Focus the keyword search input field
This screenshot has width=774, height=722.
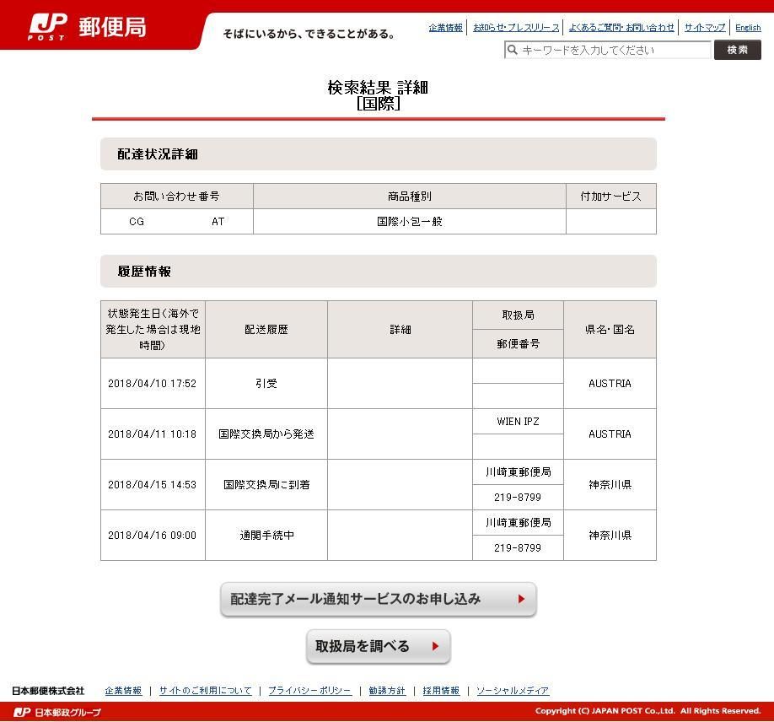(x=608, y=50)
